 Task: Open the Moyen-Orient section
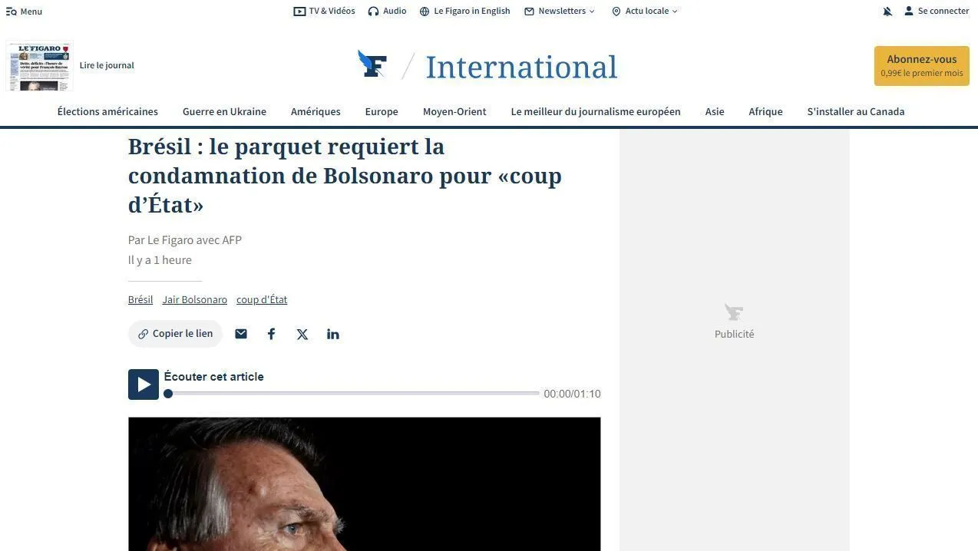pos(454,111)
